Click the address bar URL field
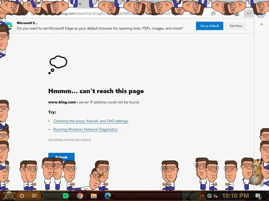269x201 pixels. point(117,13)
